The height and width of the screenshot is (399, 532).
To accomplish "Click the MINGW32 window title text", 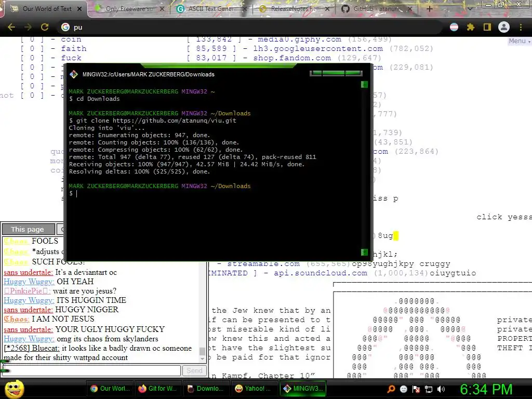I will pos(148,74).
